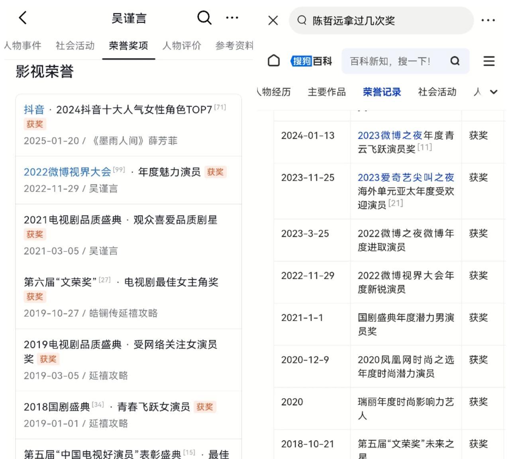This screenshot has width=510, height=459.
Task: Open the hamburger menu in Sogou Baike
Action: [x=489, y=61]
